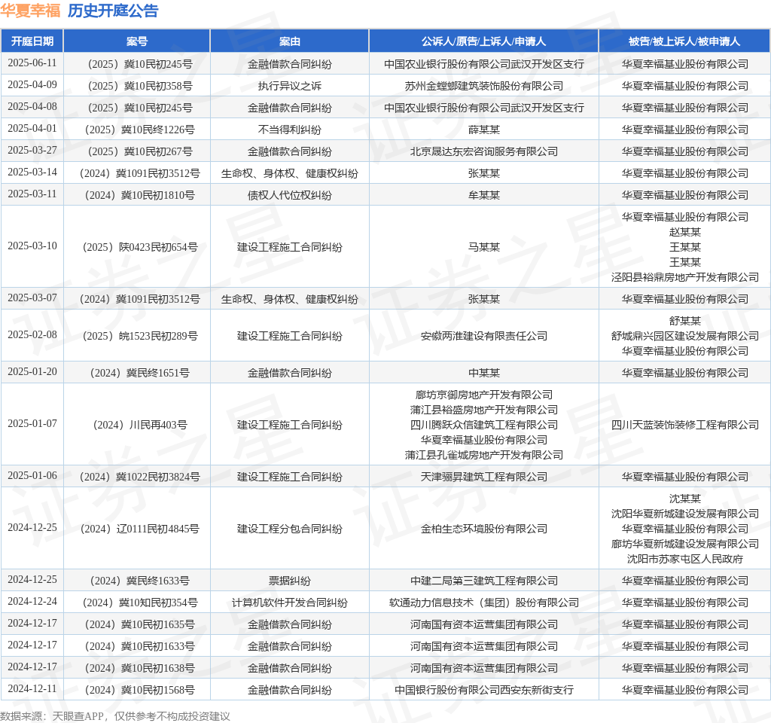Select the 案由 column header
This screenshot has height=723, width=771.
pos(290,41)
